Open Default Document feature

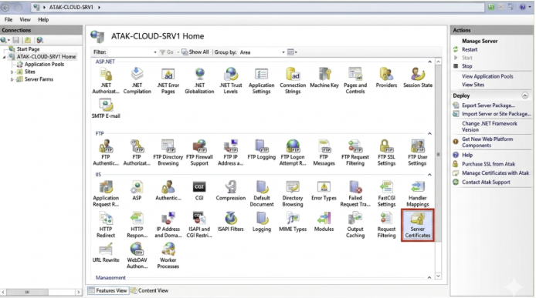tap(262, 194)
